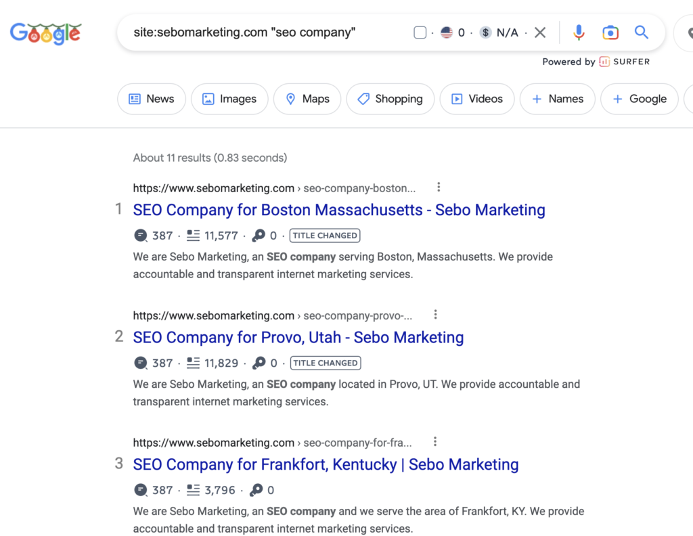Click the US flag volume icon
The height and width of the screenshot is (536, 693).
[447, 32]
